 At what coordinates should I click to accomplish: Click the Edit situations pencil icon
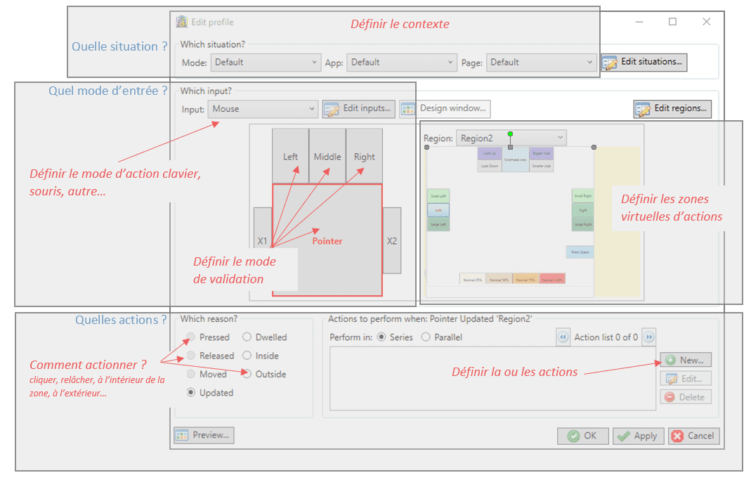click(609, 63)
